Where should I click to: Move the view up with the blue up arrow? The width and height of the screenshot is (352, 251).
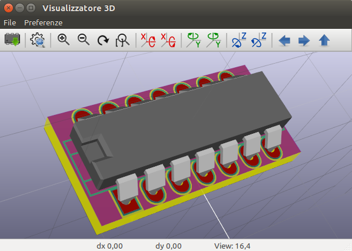tap(324, 41)
